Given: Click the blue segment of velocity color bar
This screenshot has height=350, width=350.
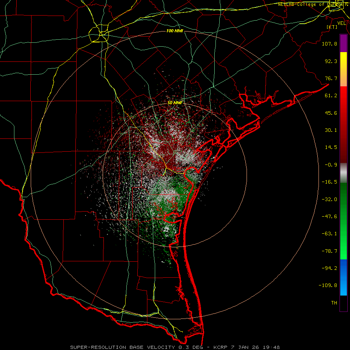Looking at the screenshot, I should 343,277.
